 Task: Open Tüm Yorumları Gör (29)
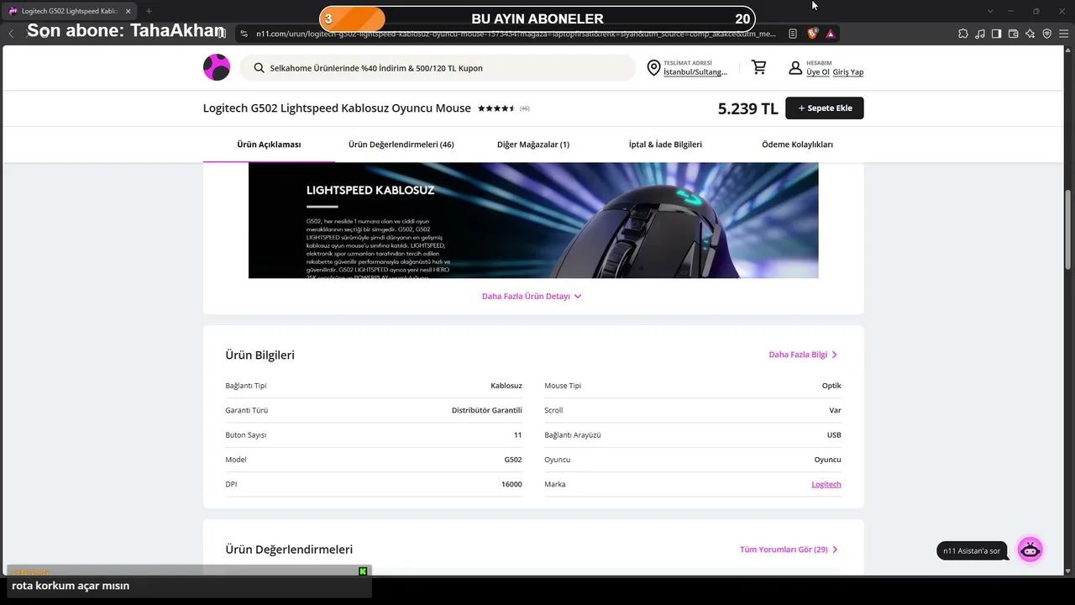[x=789, y=550]
